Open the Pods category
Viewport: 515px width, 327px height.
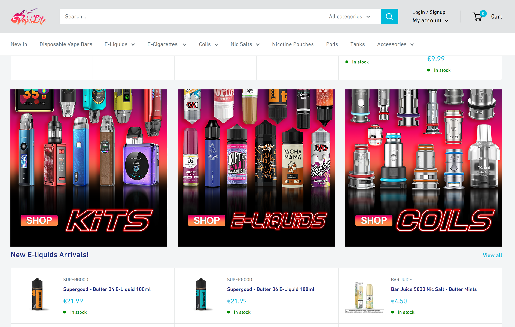[x=332, y=44]
